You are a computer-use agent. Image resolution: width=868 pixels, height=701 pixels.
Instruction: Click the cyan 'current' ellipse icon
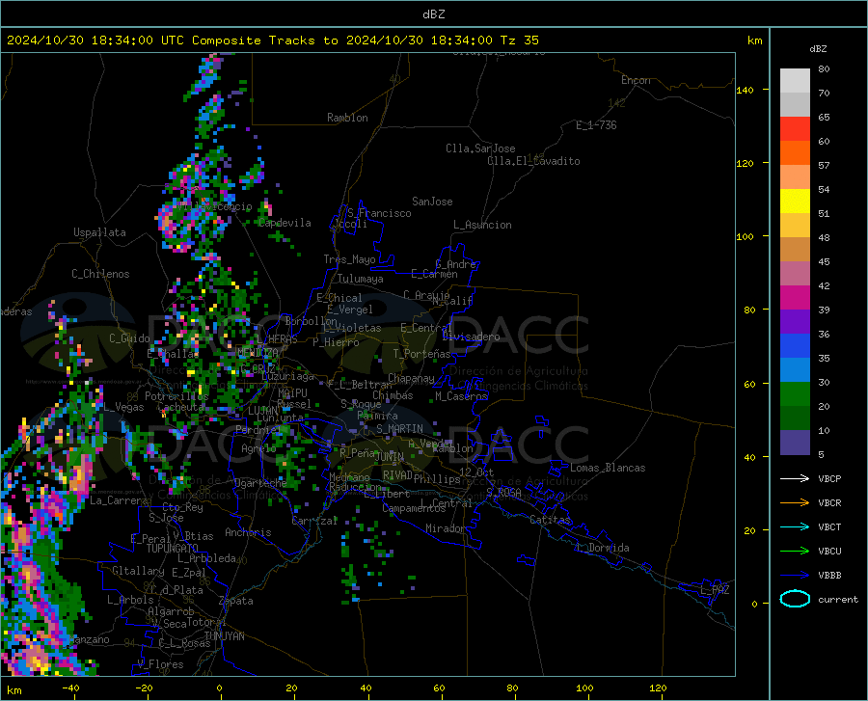pos(795,599)
